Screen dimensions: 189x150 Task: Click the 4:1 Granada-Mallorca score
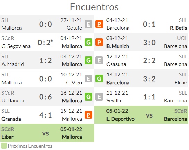pyautogui.click(x=45, y=115)
